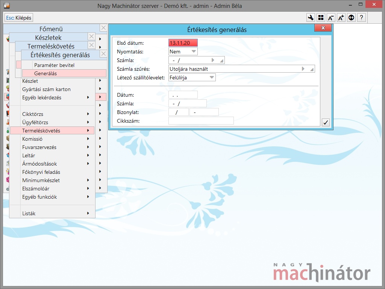Expand the Cikktörzs submenu arrow
This screenshot has width=385, height=289.
88,114
